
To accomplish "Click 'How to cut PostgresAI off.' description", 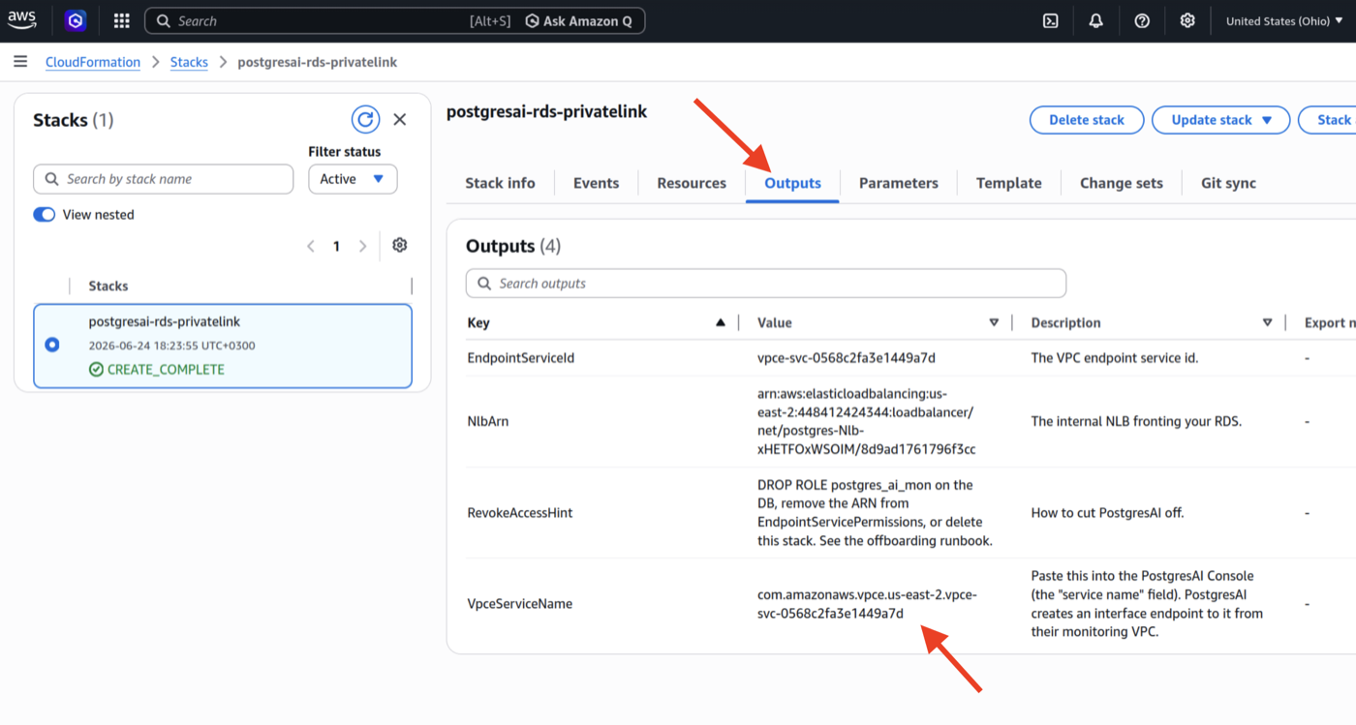I will point(1108,513).
